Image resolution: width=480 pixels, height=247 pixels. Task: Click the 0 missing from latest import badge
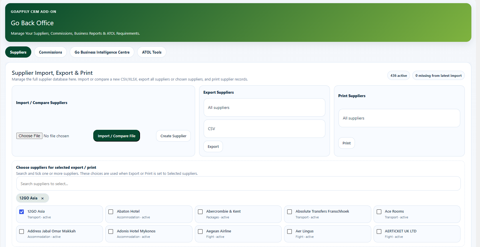coord(438,76)
